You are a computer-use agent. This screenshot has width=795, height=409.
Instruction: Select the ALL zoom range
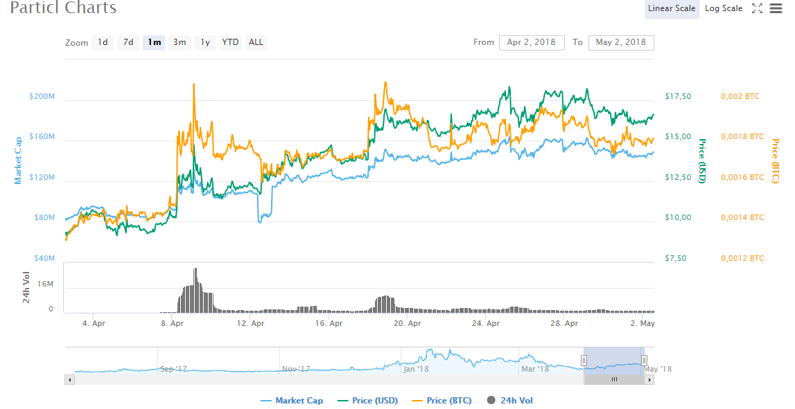tap(256, 42)
